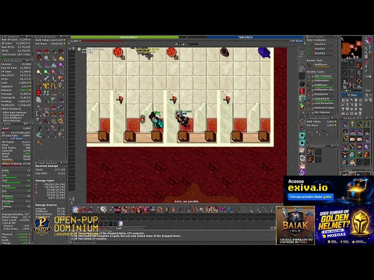Click the XP Boost button in Skills panel

[x=16, y=139]
